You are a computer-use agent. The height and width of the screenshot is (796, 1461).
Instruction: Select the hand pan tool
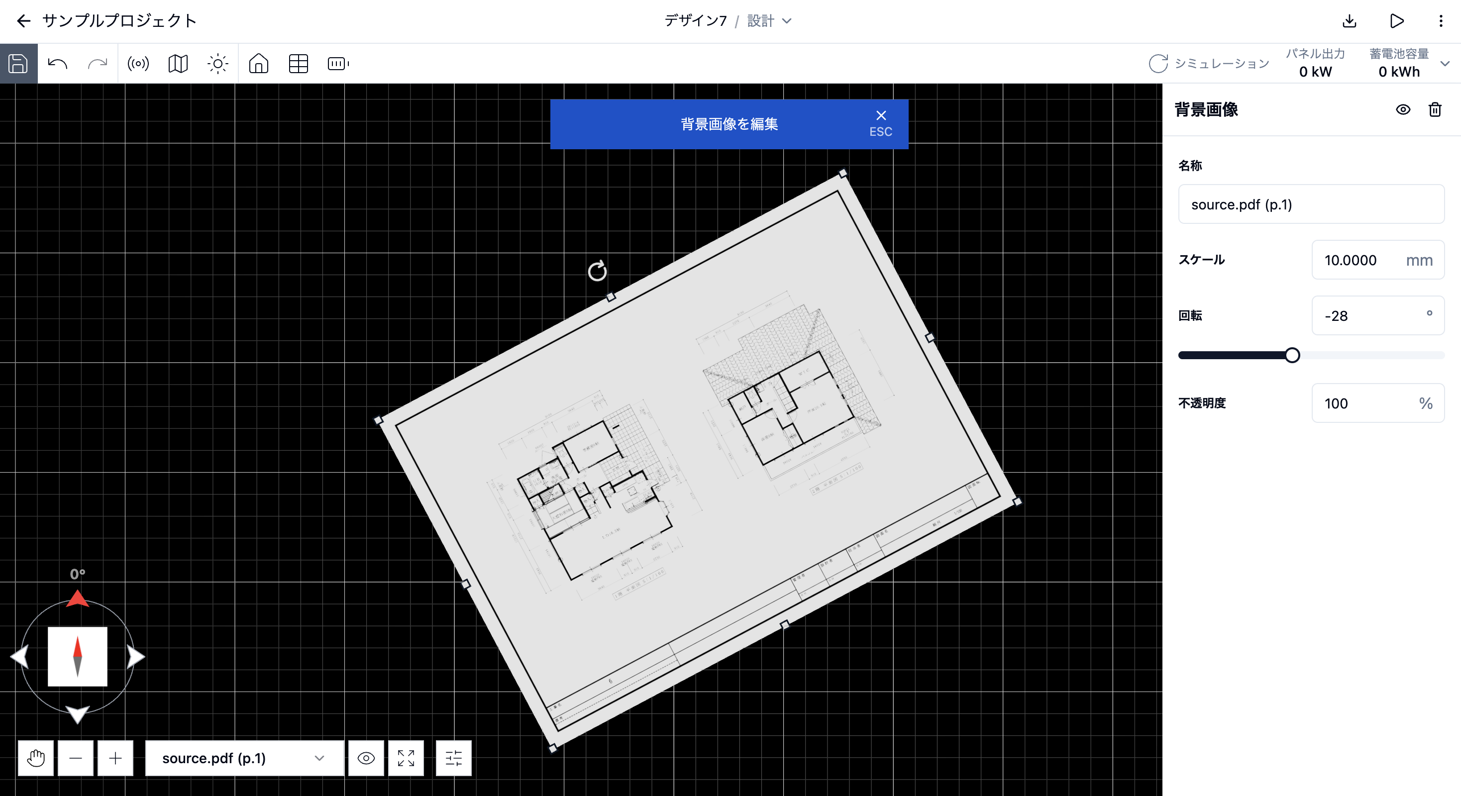(36, 758)
